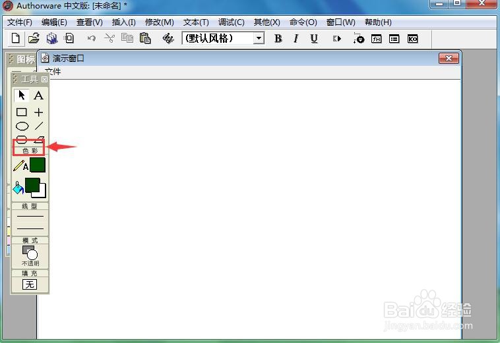Screen dimensions: 500x343
Task: Open the Control Panel toolbar icon
Action: [x=358, y=38]
